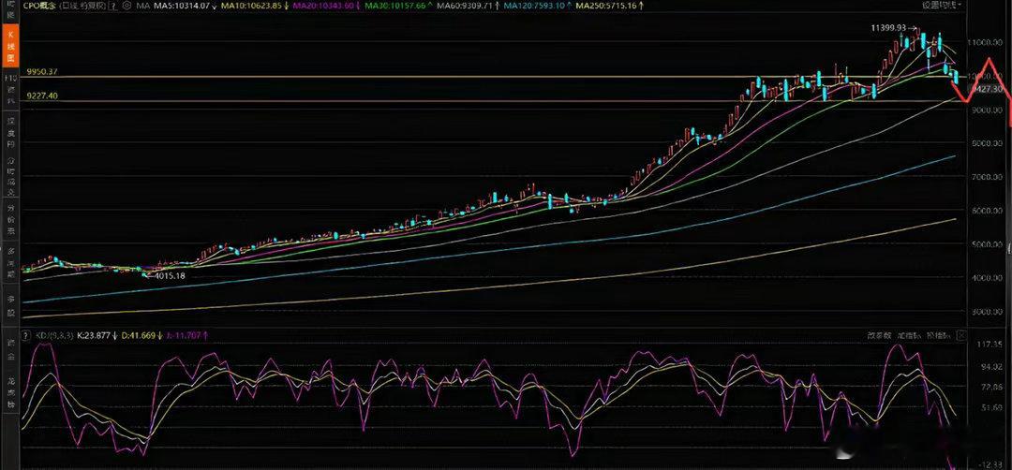The height and width of the screenshot is (470, 1012).
Task: Click 改参数 button in KDJ panel
Action: (879, 335)
